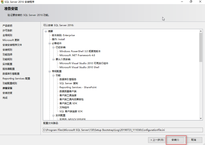Select 客户端工具向后兼容性 feature row

(x=71, y=99)
